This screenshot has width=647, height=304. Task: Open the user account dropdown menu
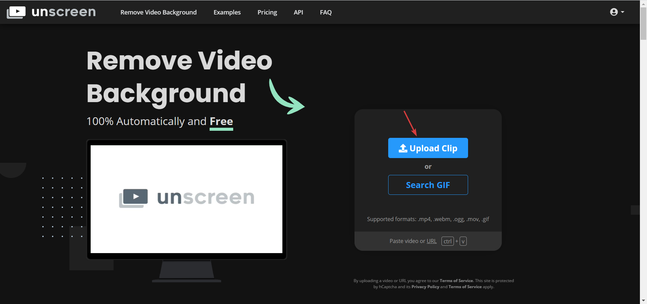coord(617,12)
